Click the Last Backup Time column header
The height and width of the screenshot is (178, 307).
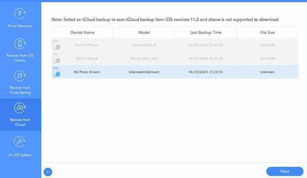coord(206,33)
